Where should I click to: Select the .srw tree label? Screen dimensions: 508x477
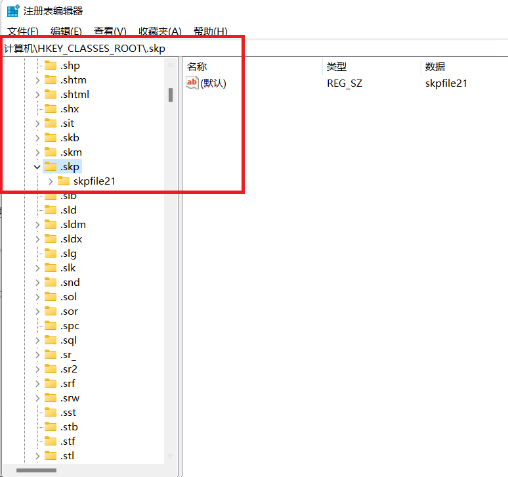click(70, 398)
